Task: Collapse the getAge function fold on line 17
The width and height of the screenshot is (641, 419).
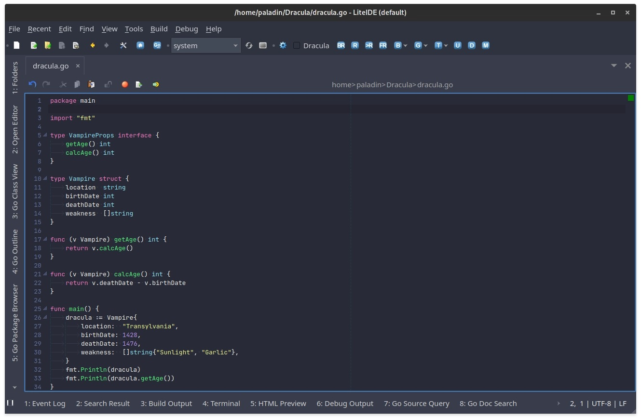Action: [45, 239]
